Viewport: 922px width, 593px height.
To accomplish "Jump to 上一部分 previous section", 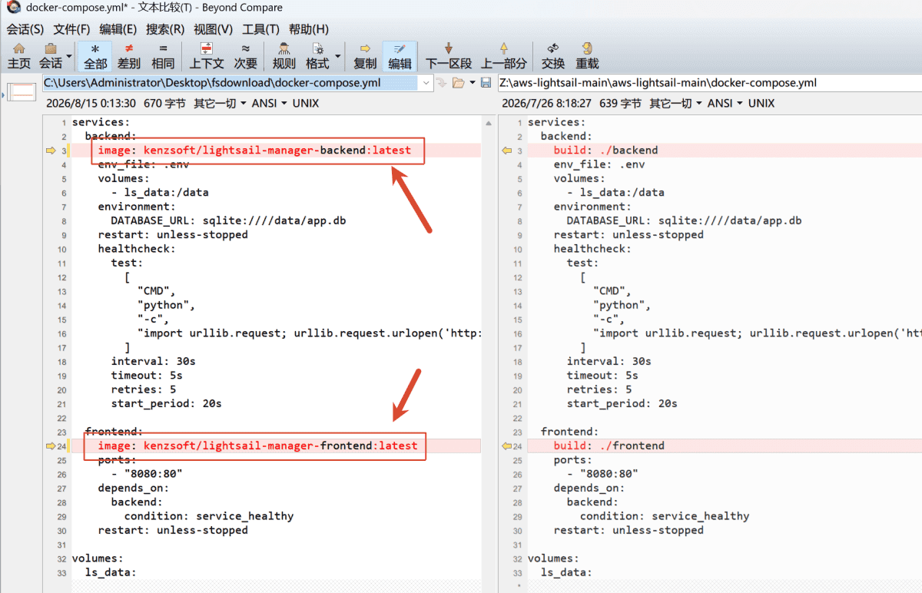I will (504, 56).
